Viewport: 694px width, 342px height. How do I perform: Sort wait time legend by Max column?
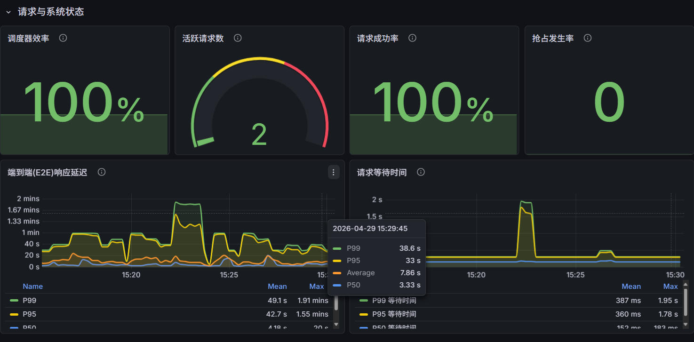pyautogui.click(x=670, y=286)
